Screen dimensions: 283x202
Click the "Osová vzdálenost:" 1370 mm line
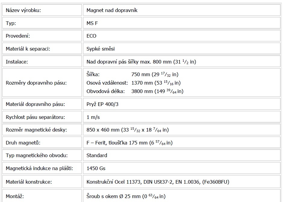point(134,83)
